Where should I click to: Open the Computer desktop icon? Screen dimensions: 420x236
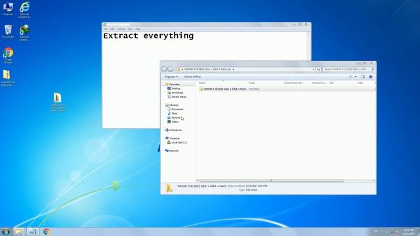click(8, 9)
